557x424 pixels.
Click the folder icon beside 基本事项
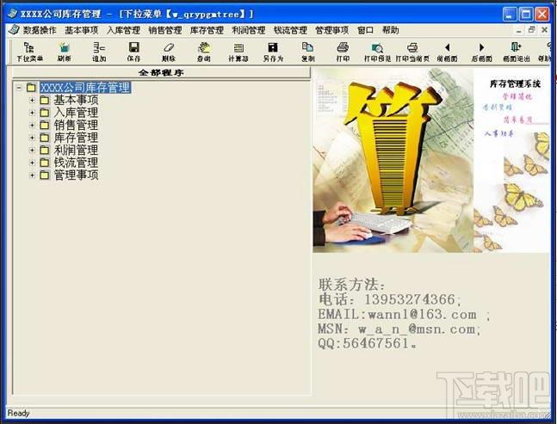(45, 100)
